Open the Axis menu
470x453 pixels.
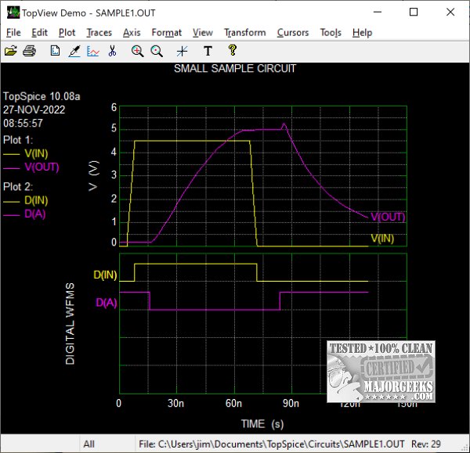(132, 33)
